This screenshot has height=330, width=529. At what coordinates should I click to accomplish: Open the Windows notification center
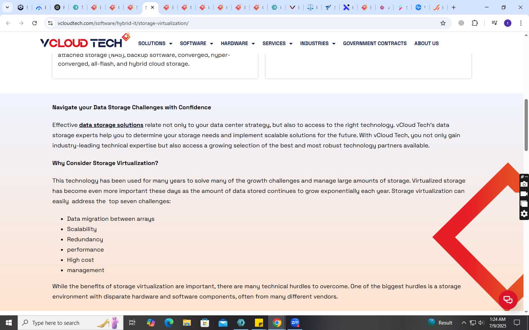tap(517, 323)
